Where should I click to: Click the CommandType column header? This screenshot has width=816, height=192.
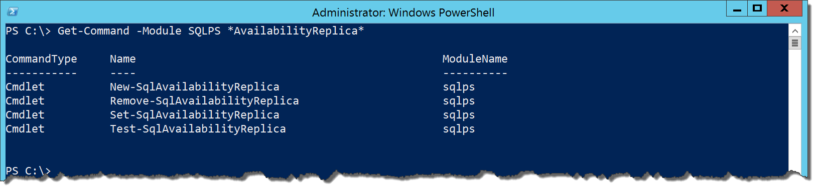click(x=41, y=59)
